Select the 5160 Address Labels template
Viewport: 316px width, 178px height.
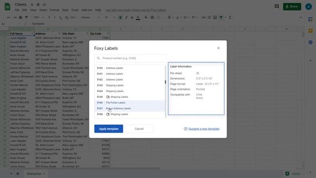pyautogui.click(x=130, y=68)
